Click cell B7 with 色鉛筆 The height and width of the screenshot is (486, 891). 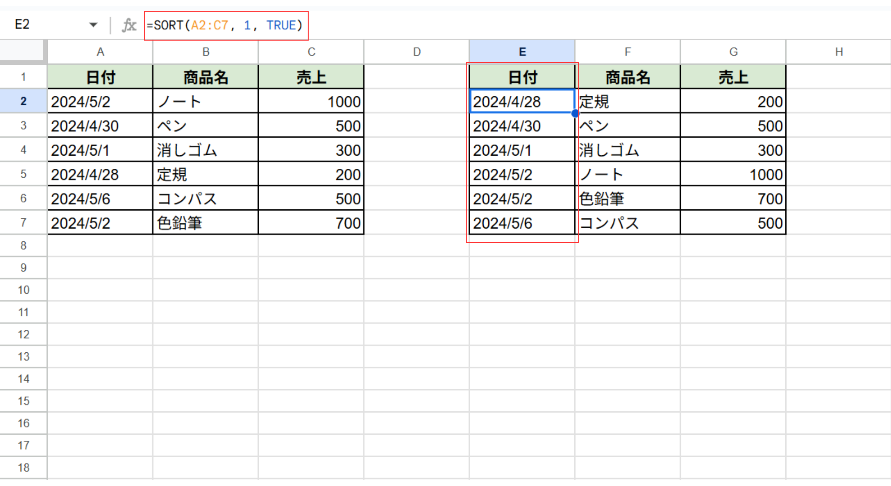[x=206, y=223]
